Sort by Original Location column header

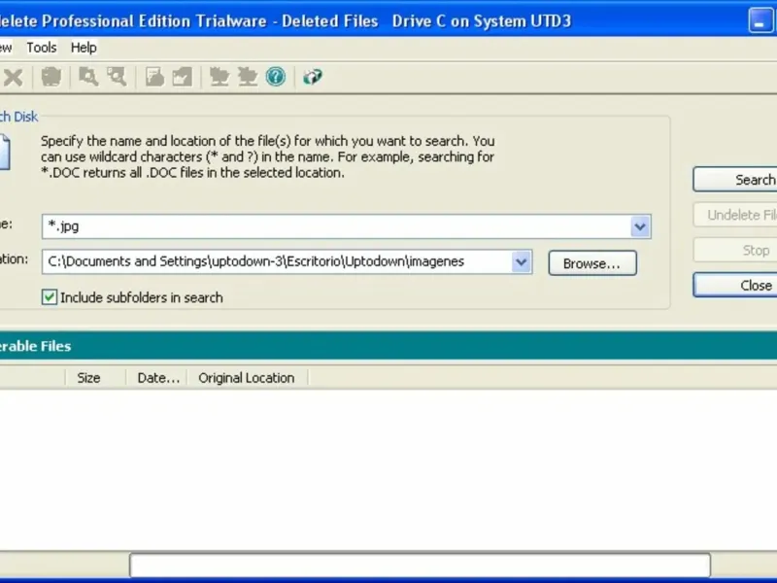coord(248,378)
